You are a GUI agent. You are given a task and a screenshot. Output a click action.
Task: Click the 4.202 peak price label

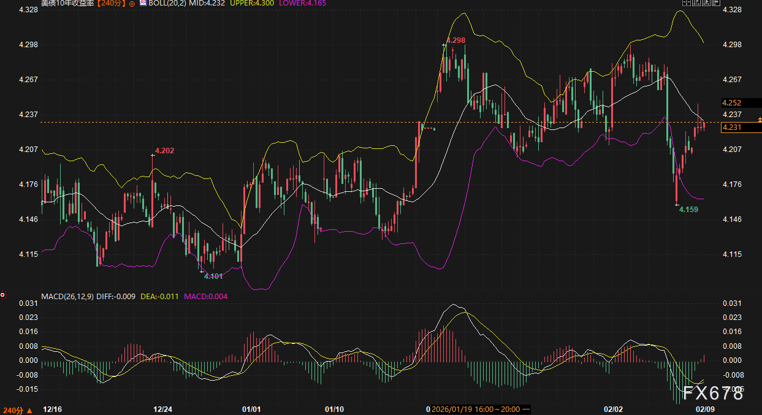164,150
